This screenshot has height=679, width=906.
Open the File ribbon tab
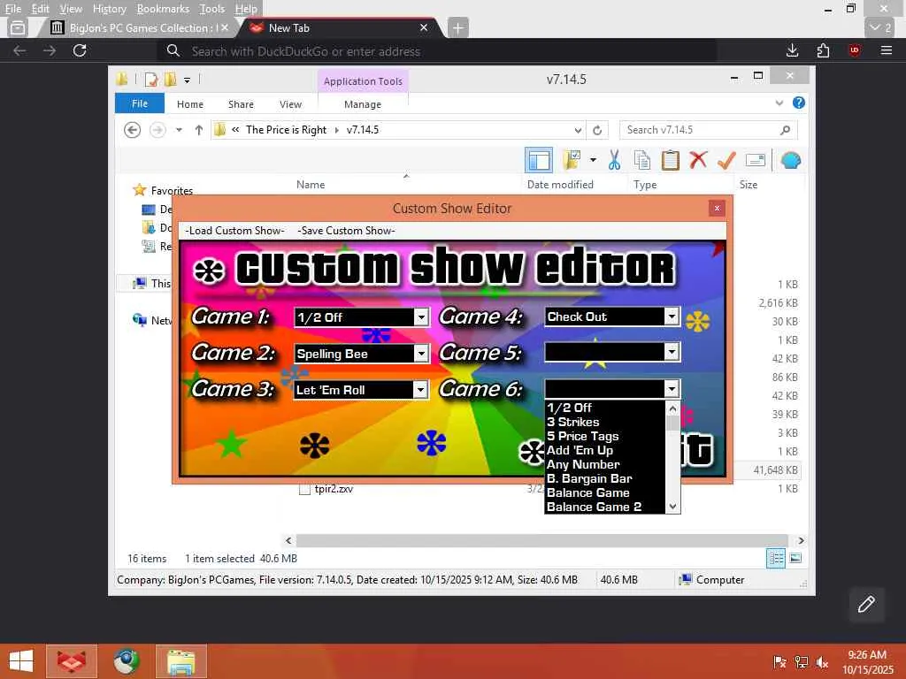[x=140, y=103]
